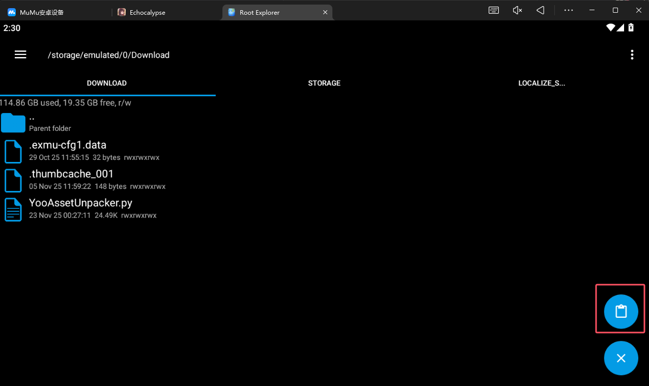This screenshot has height=386, width=649.
Task: Cancel paste with the X floating button
Action: pos(620,358)
